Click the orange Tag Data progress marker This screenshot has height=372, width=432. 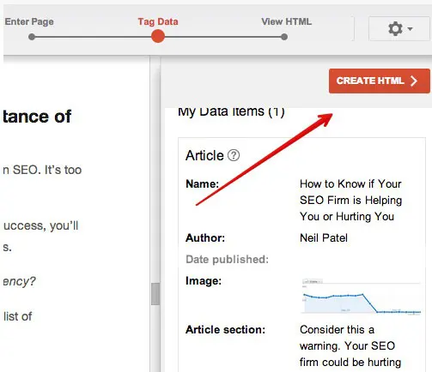(158, 37)
